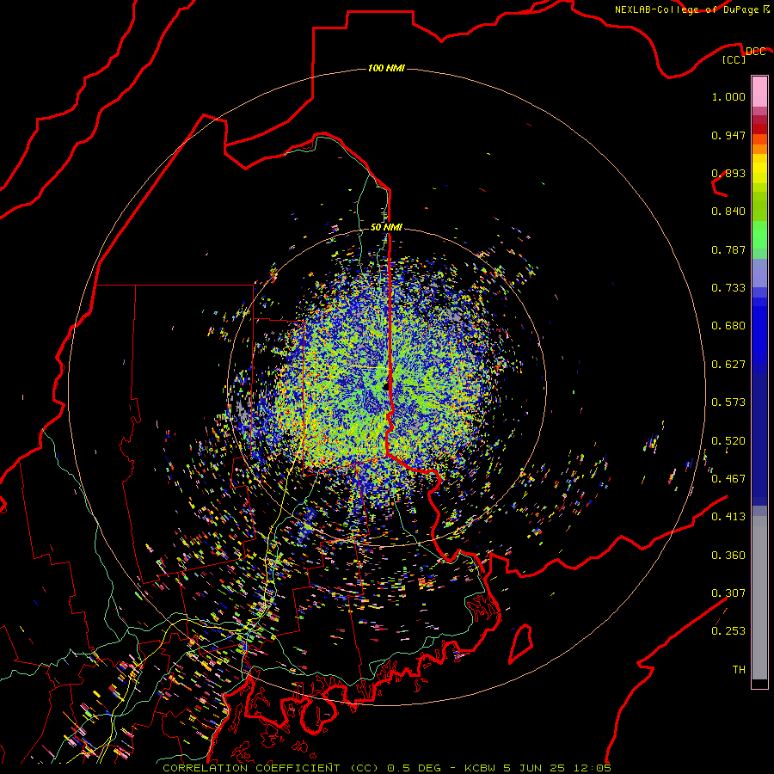Click the 0.360 color scale value
The height and width of the screenshot is (774, 774).
click(728, 556)
